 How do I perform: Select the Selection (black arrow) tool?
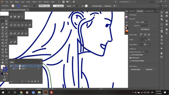click(3, 21)
